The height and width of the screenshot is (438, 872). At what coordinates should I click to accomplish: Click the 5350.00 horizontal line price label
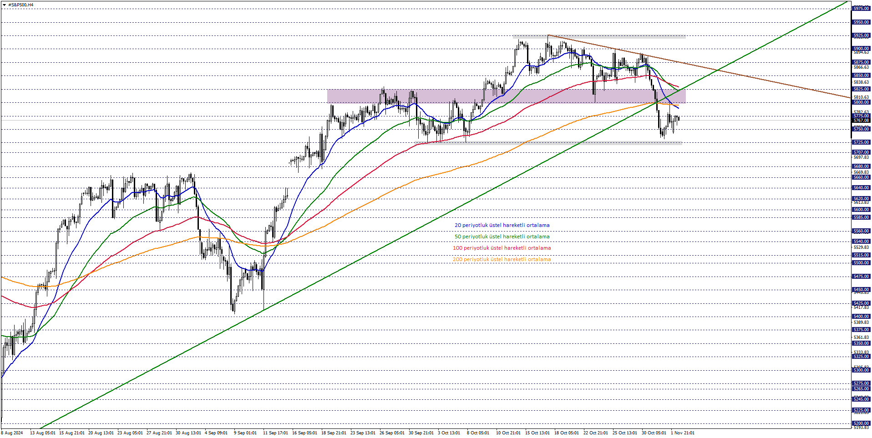coord(861,343)
